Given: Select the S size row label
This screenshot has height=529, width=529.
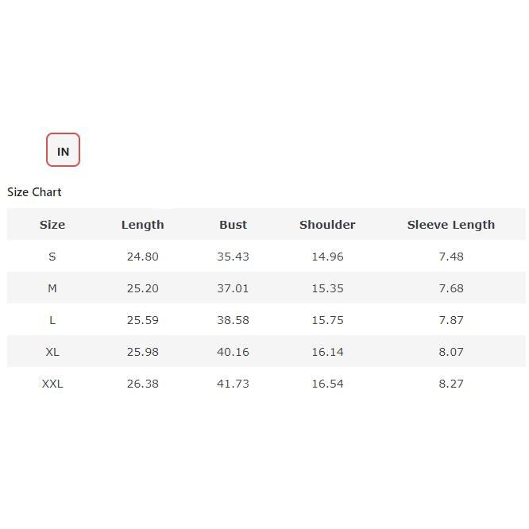Looking at the screenshot, I should (x=52, y=257).
